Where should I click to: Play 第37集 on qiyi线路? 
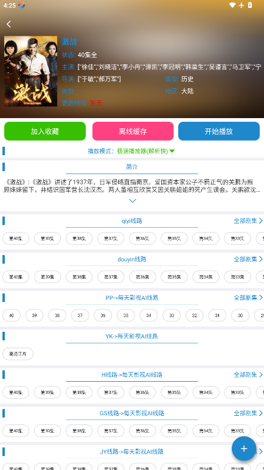coord(111,239)
